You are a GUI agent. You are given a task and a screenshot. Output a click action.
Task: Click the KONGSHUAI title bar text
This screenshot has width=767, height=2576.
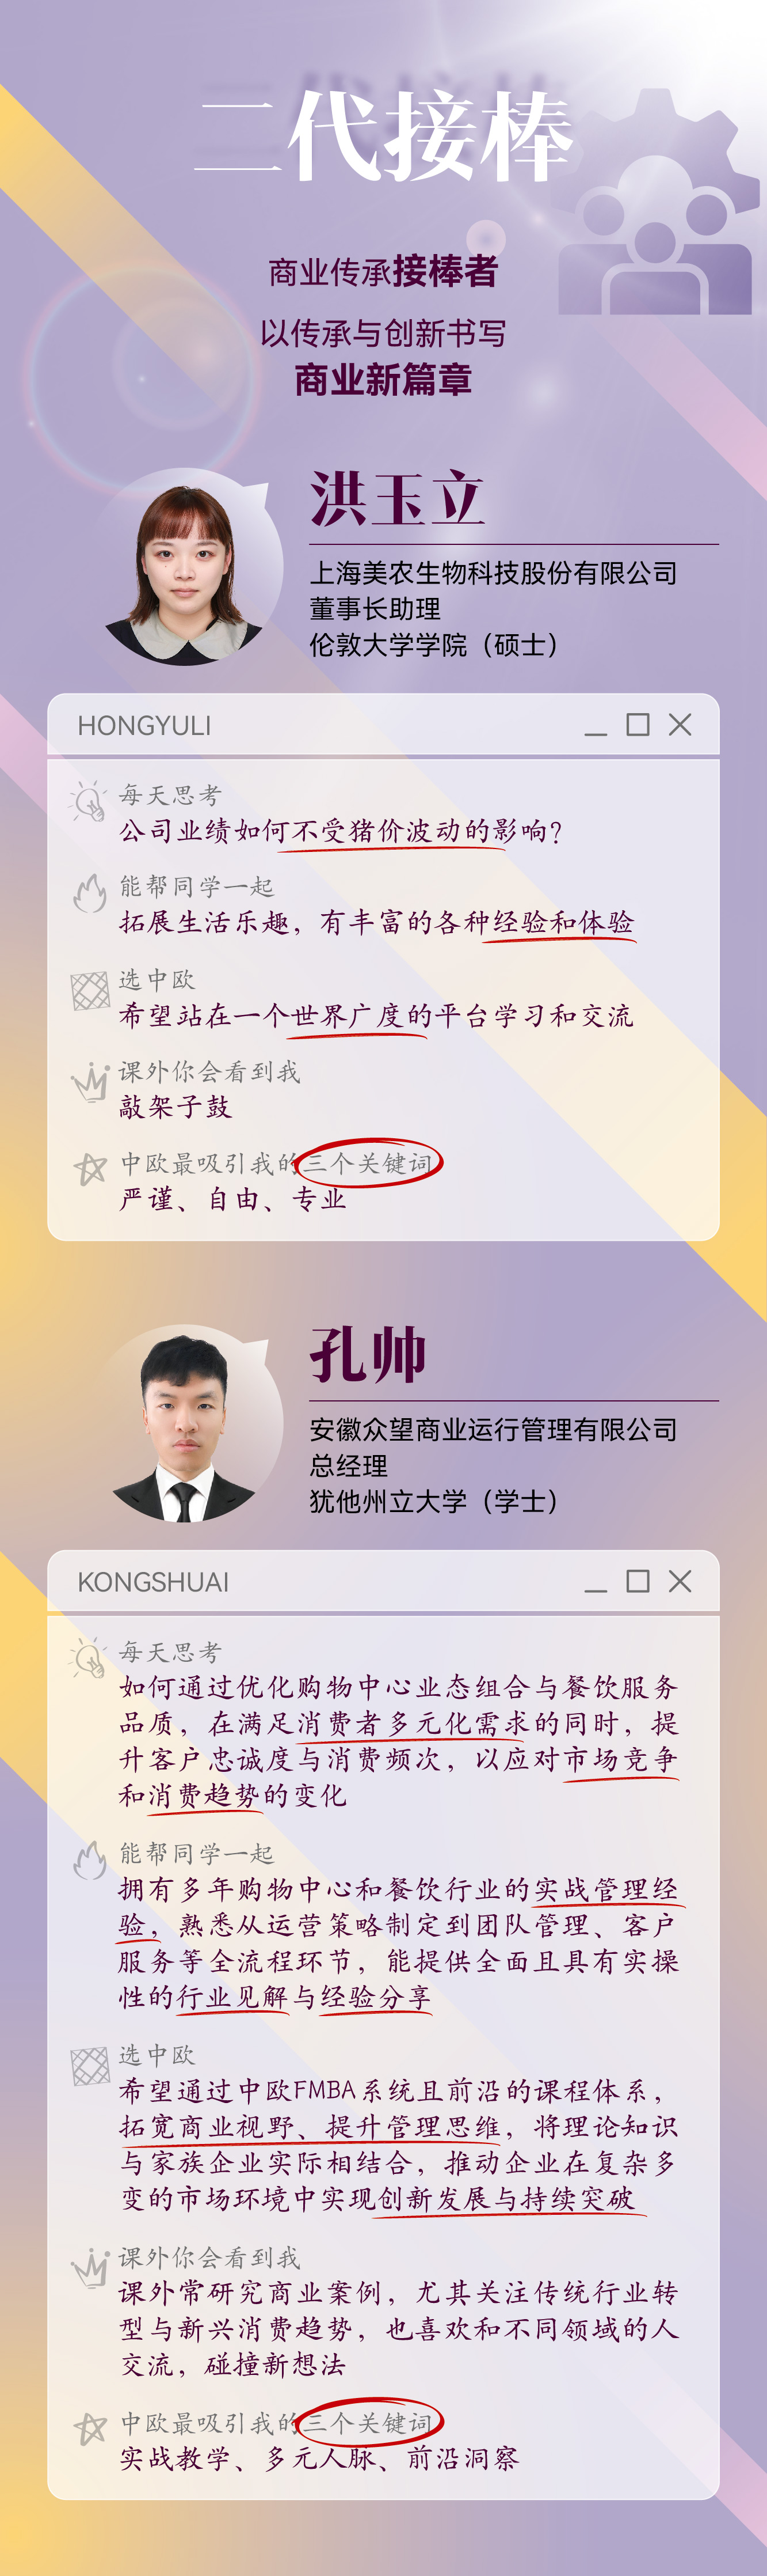point(154,1581)
